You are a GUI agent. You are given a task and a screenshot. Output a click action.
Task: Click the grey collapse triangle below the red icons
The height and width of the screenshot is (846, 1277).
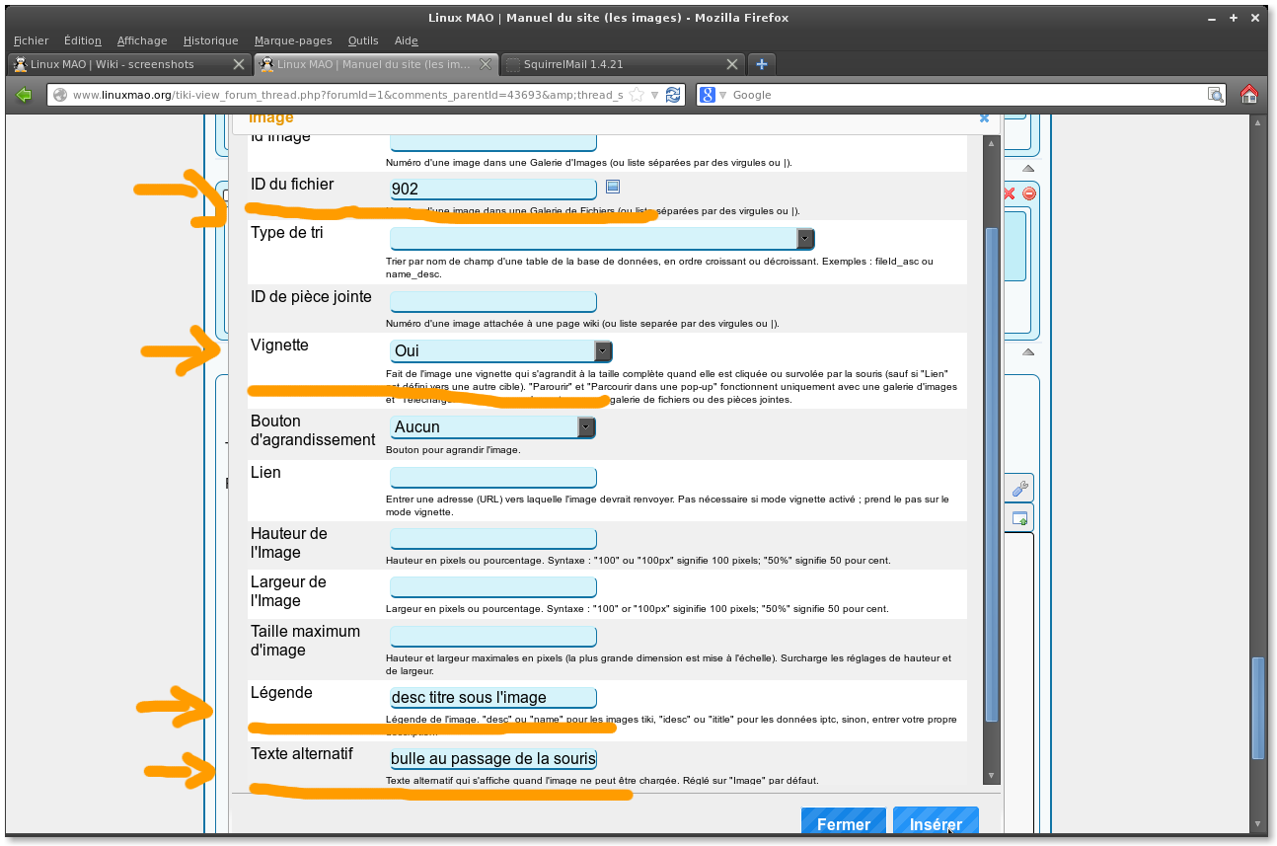(x=1027, y=352)
